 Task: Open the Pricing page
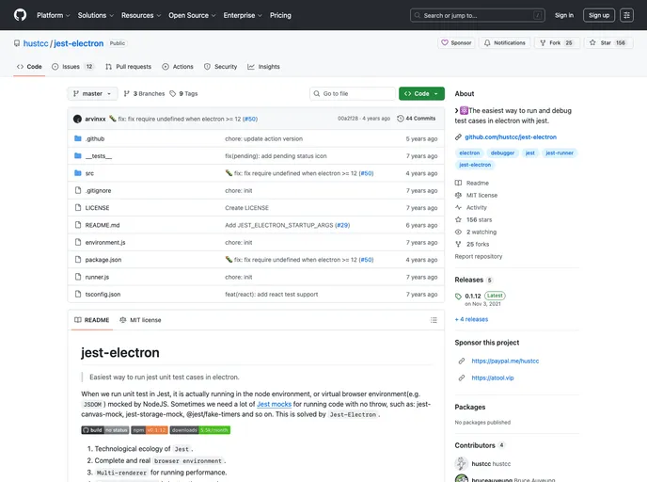pyautogui.click(x=280, y=15)
